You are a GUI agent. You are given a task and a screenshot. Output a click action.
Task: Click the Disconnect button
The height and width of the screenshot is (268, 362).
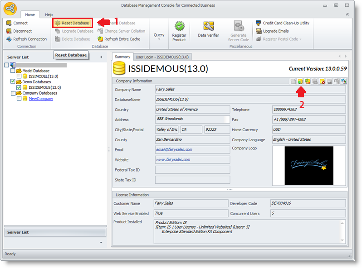(19, 31)
